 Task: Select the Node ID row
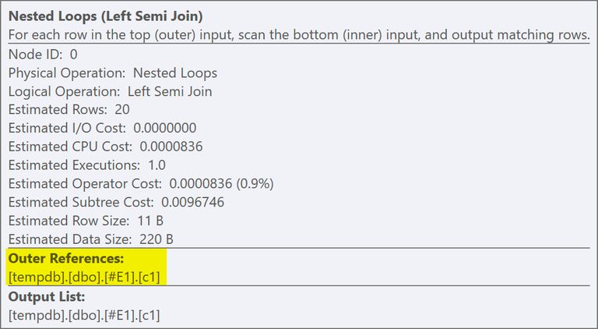coord(43,55)
